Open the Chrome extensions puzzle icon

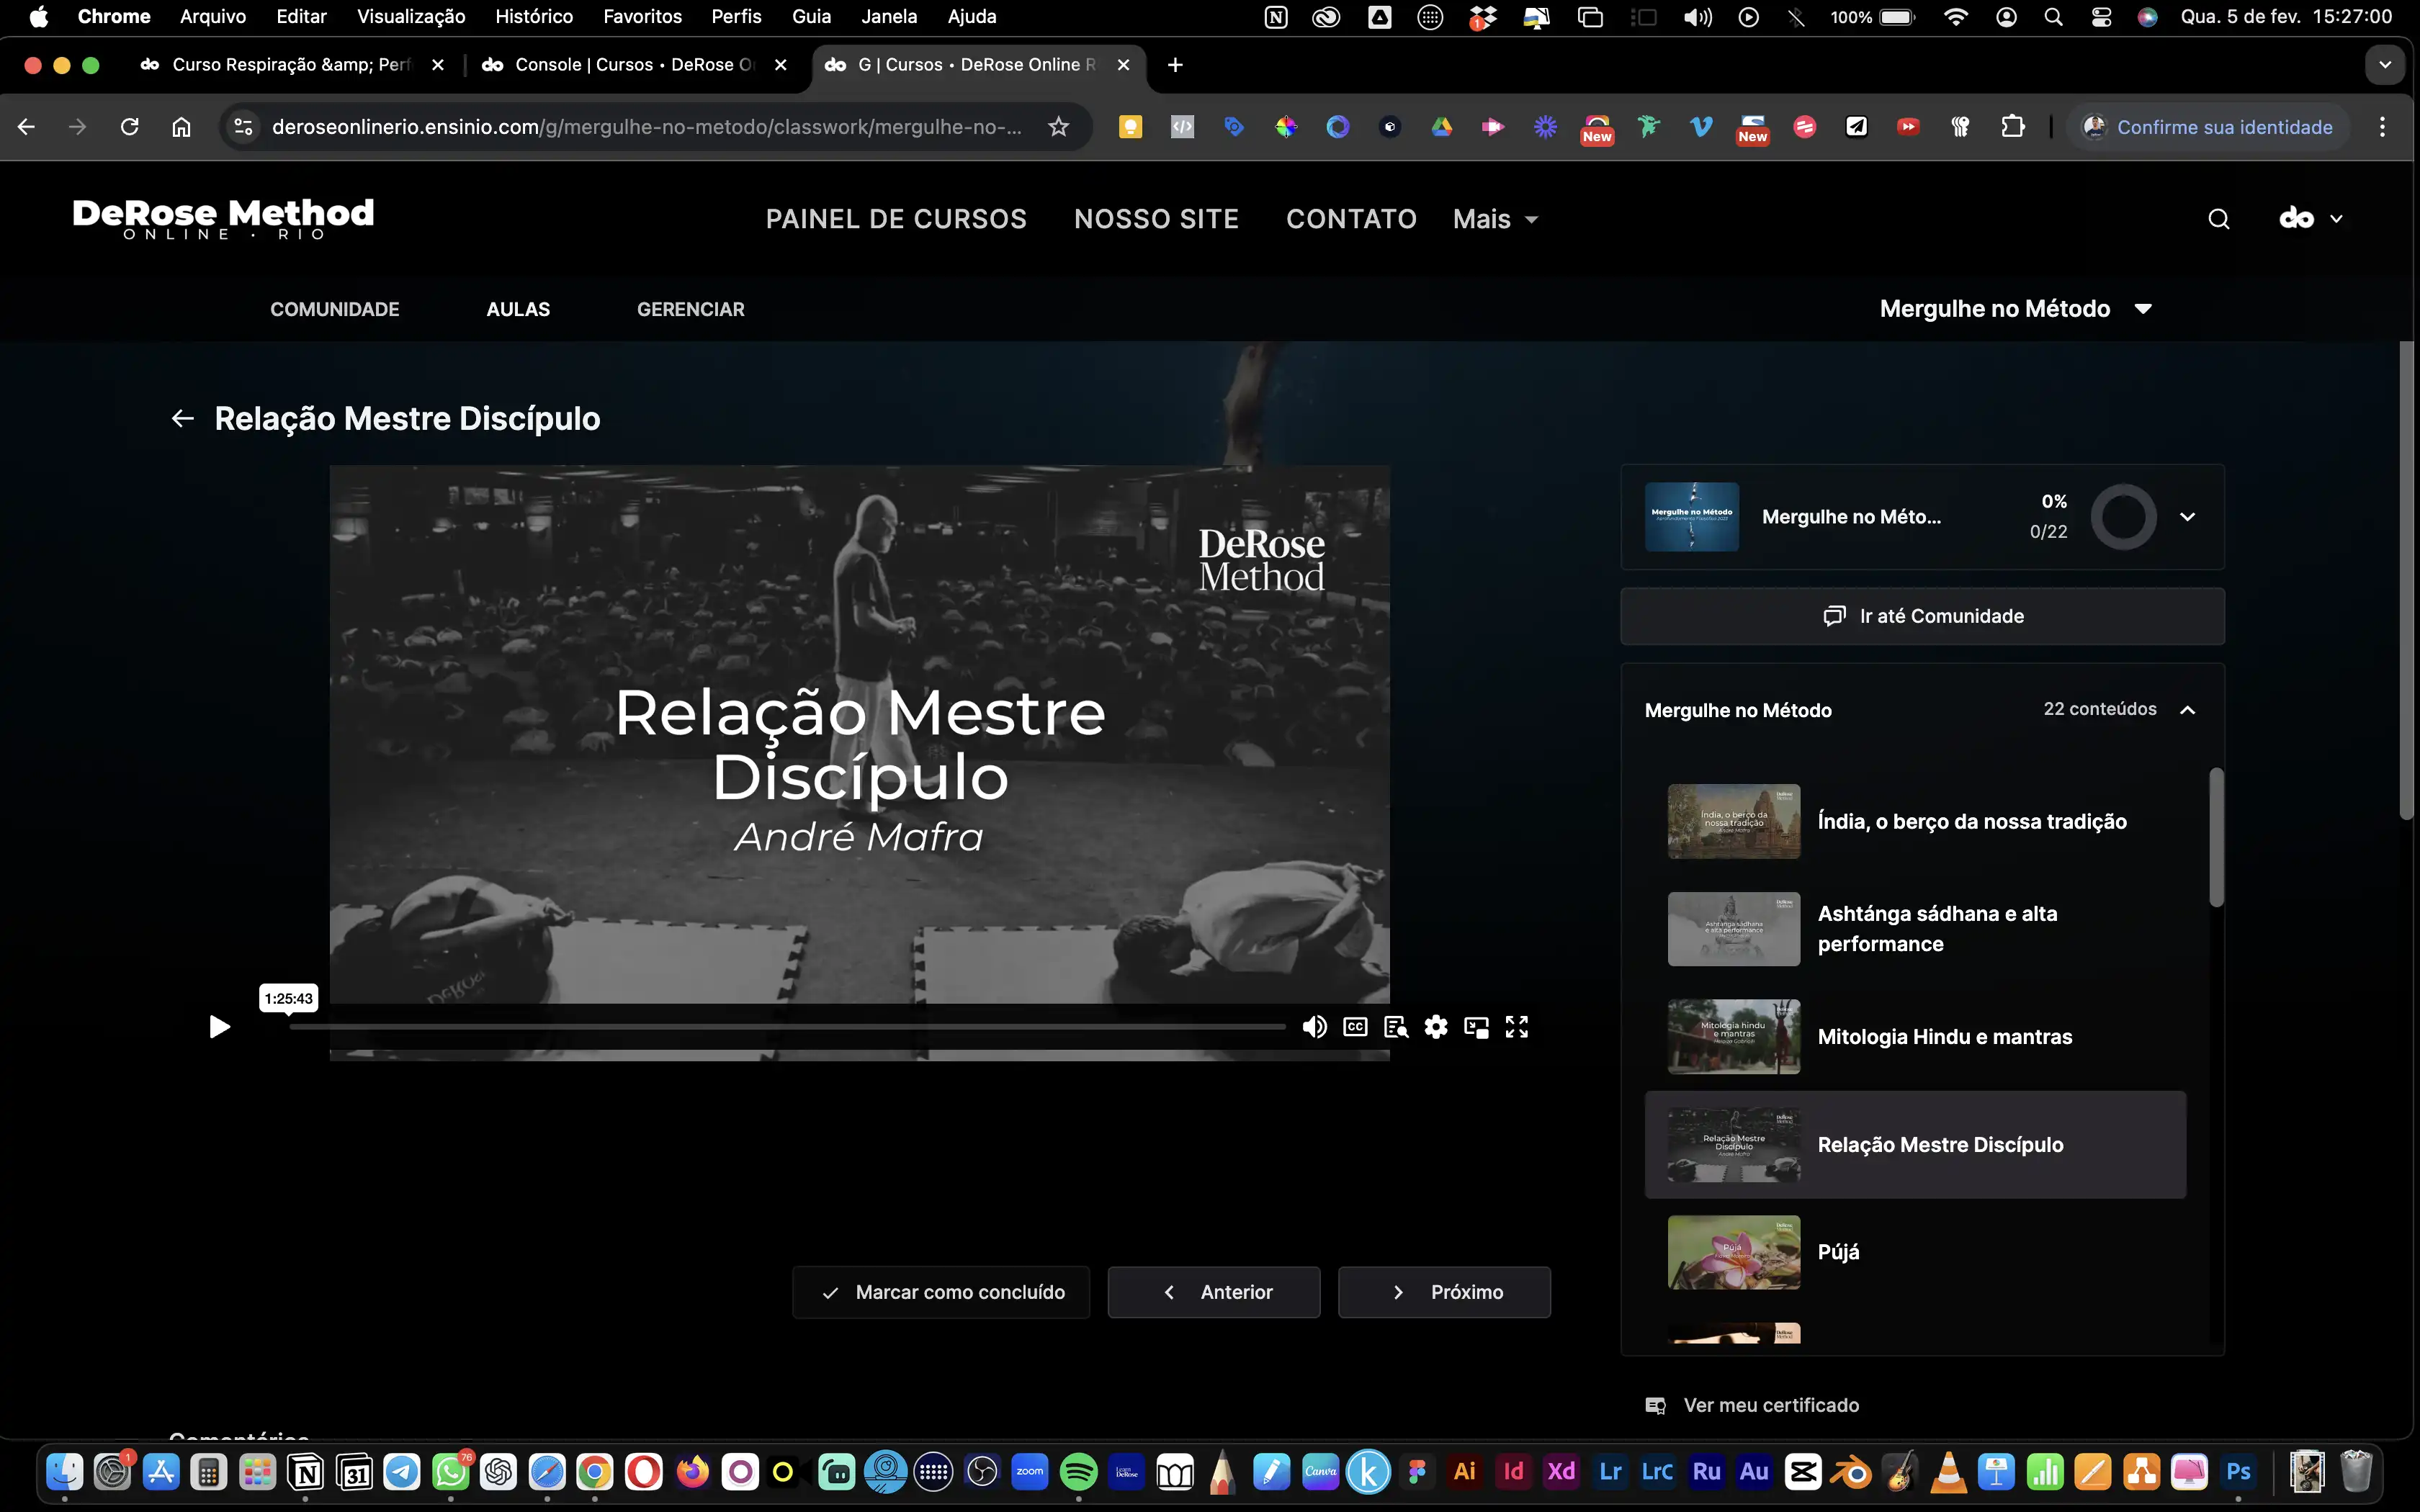2012,127
